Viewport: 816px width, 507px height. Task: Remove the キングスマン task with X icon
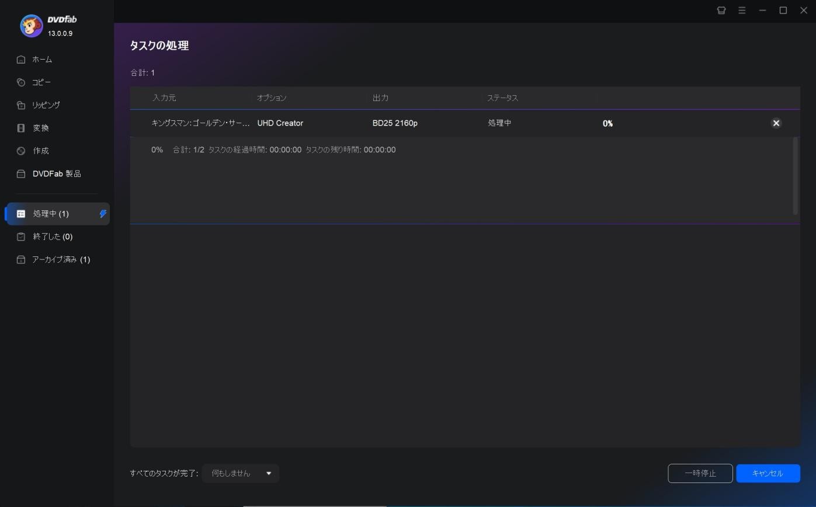[x=776, y=123]
